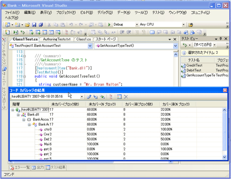Remove the coverage result with the X icon
This screenshot has width=231, height=179.
coord(126,97)
